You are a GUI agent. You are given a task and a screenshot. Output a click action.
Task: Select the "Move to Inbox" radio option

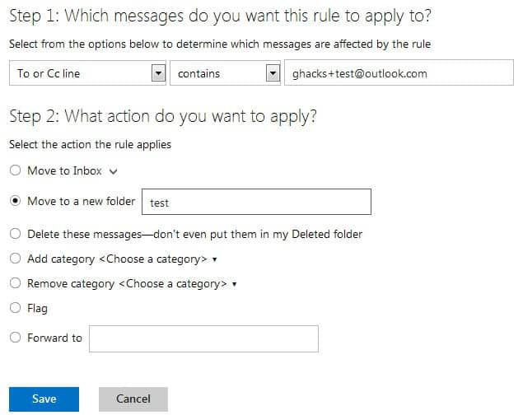[x=15, y=170]
